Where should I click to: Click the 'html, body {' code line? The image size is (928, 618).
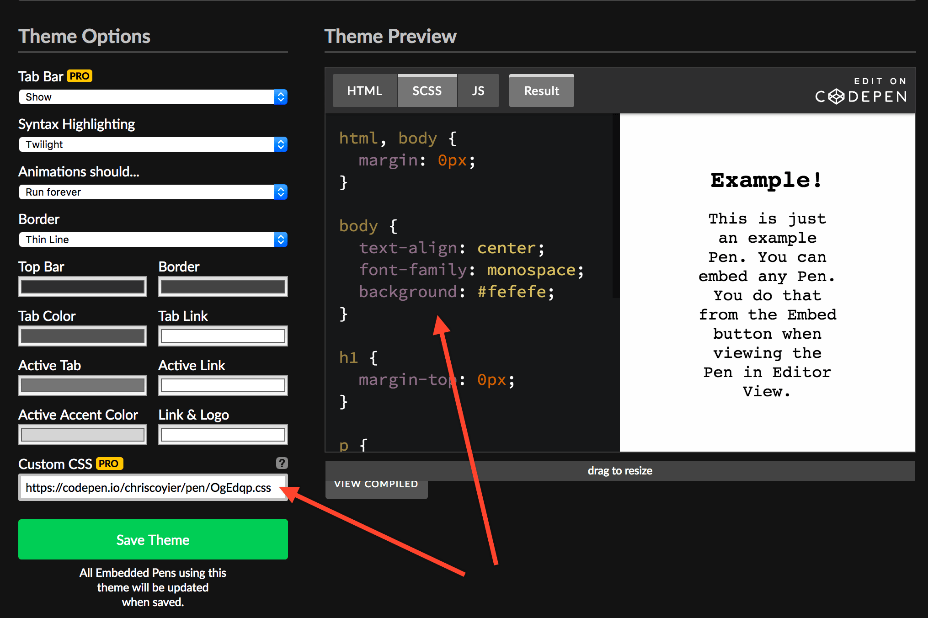398,138
